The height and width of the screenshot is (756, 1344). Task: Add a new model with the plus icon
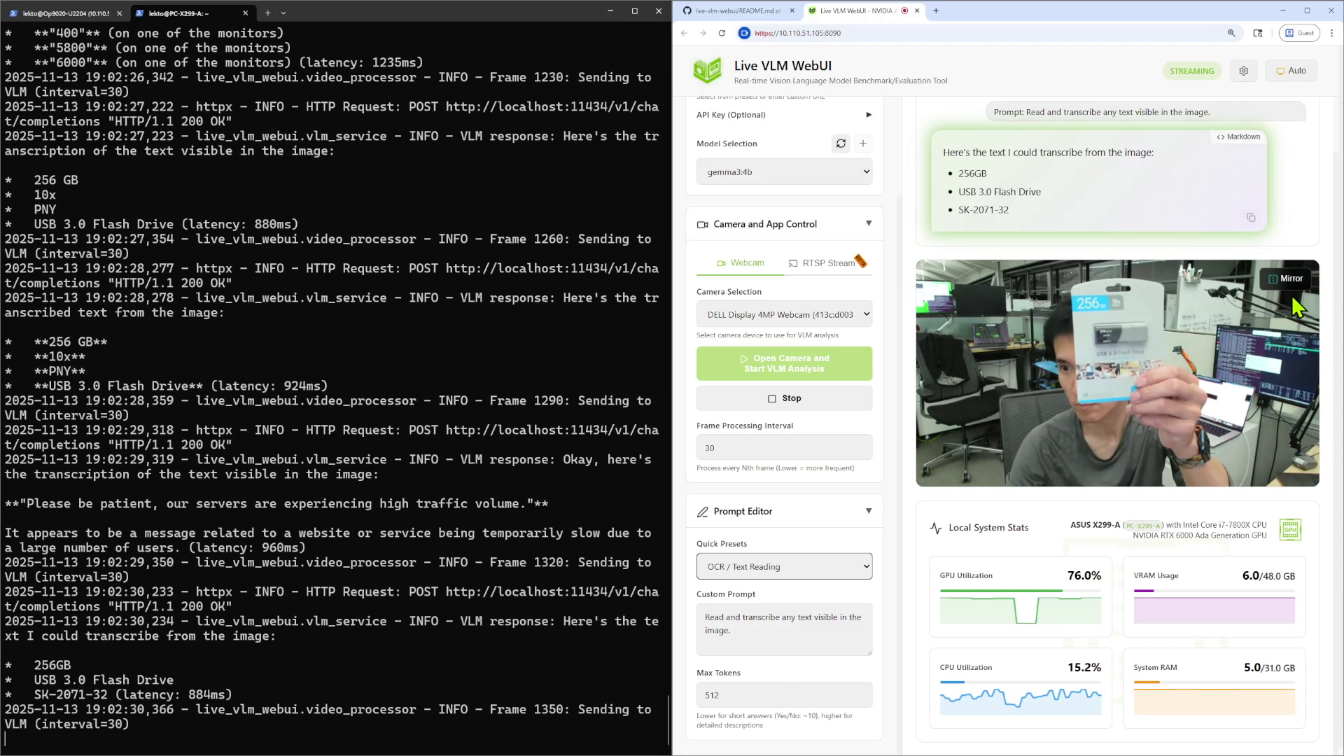click(863, 143)
